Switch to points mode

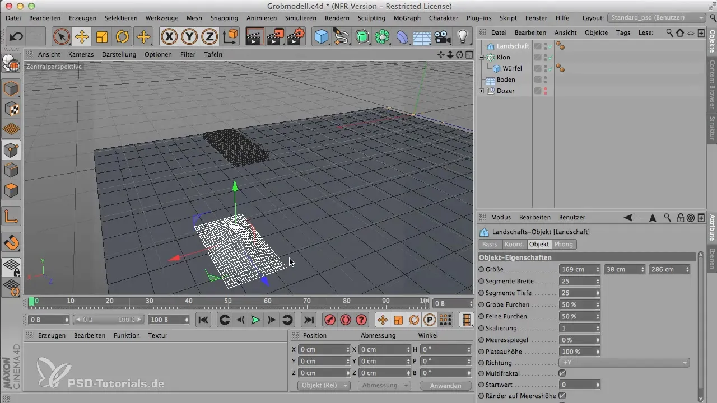point(11,150)
